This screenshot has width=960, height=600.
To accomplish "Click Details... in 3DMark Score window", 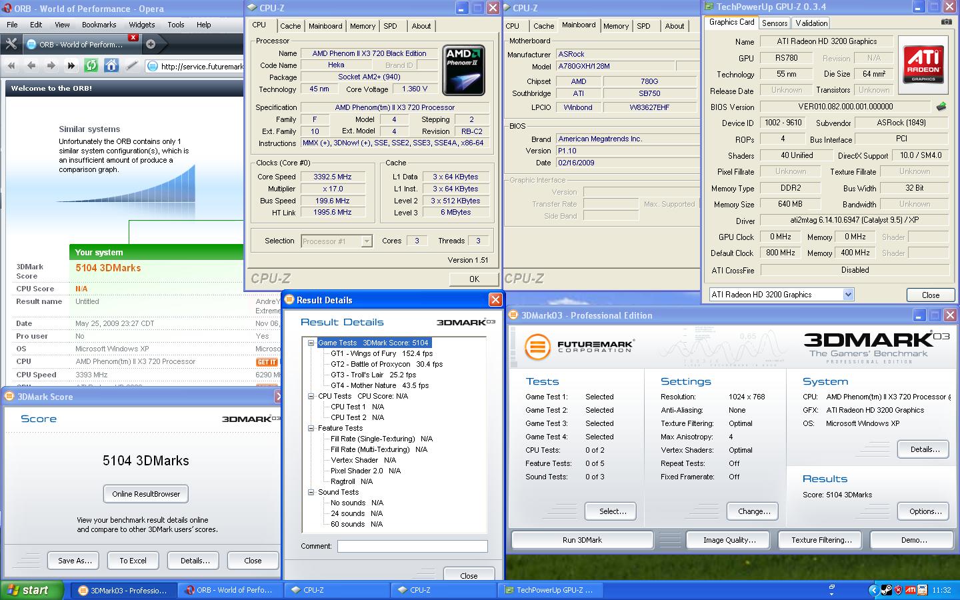I will [x=195, y=561].
